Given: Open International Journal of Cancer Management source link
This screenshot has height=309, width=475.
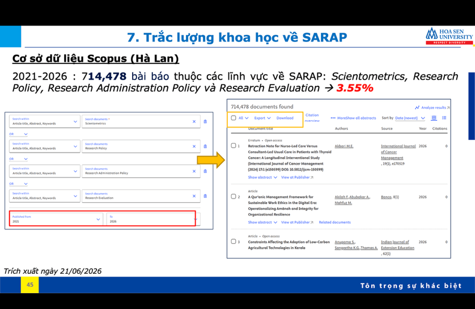Looking at the screenshot, I should pyautogui.click(x=398, y=152).
